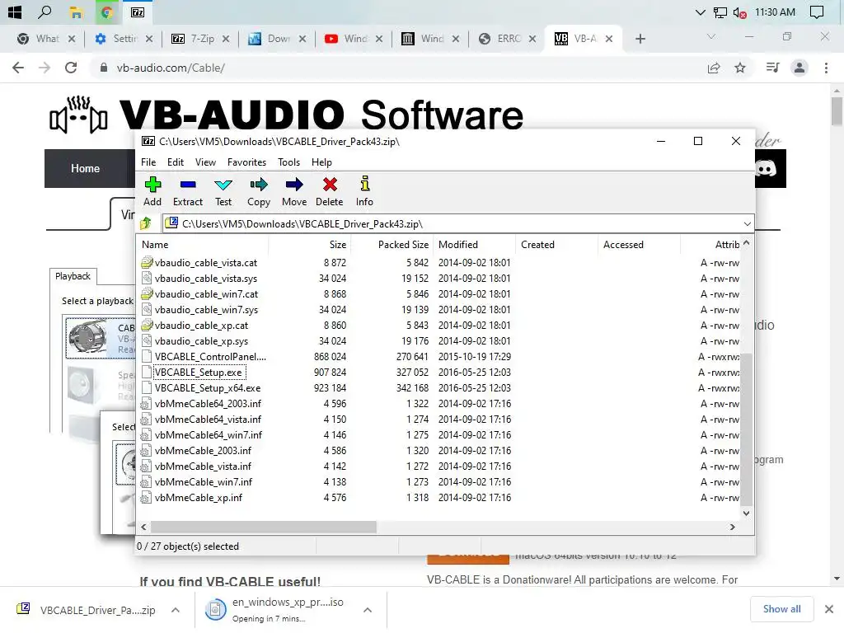Sort by Created column header
Viewport: 844px width, 633px height.
(x=556, y=244)
